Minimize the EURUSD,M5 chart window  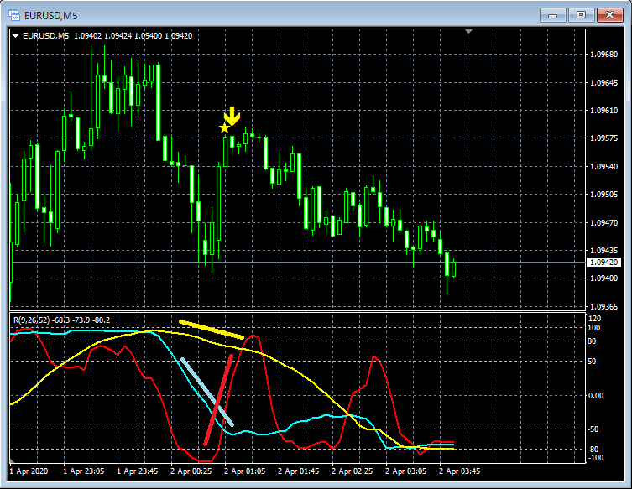553,15
